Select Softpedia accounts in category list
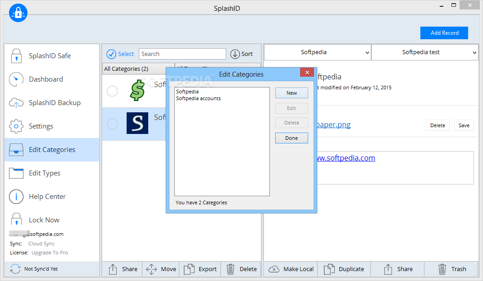Image resolution: width=483 pixels, height=281 pixels. (198, 98)
